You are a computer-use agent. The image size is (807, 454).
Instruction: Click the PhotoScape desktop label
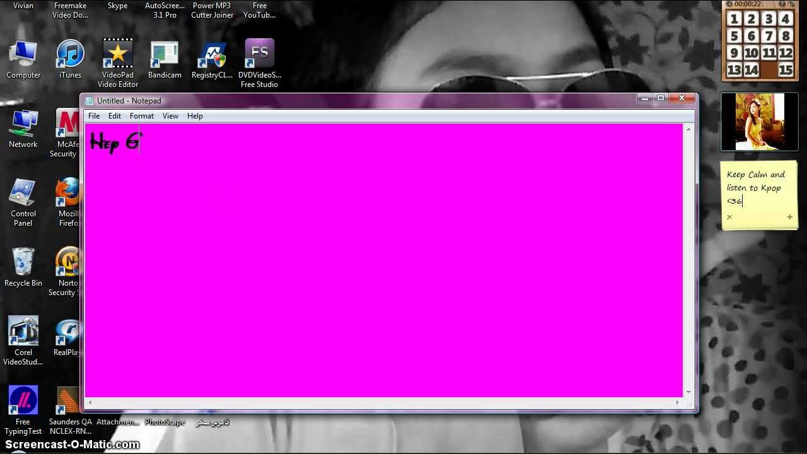click(x=165, y=422)
